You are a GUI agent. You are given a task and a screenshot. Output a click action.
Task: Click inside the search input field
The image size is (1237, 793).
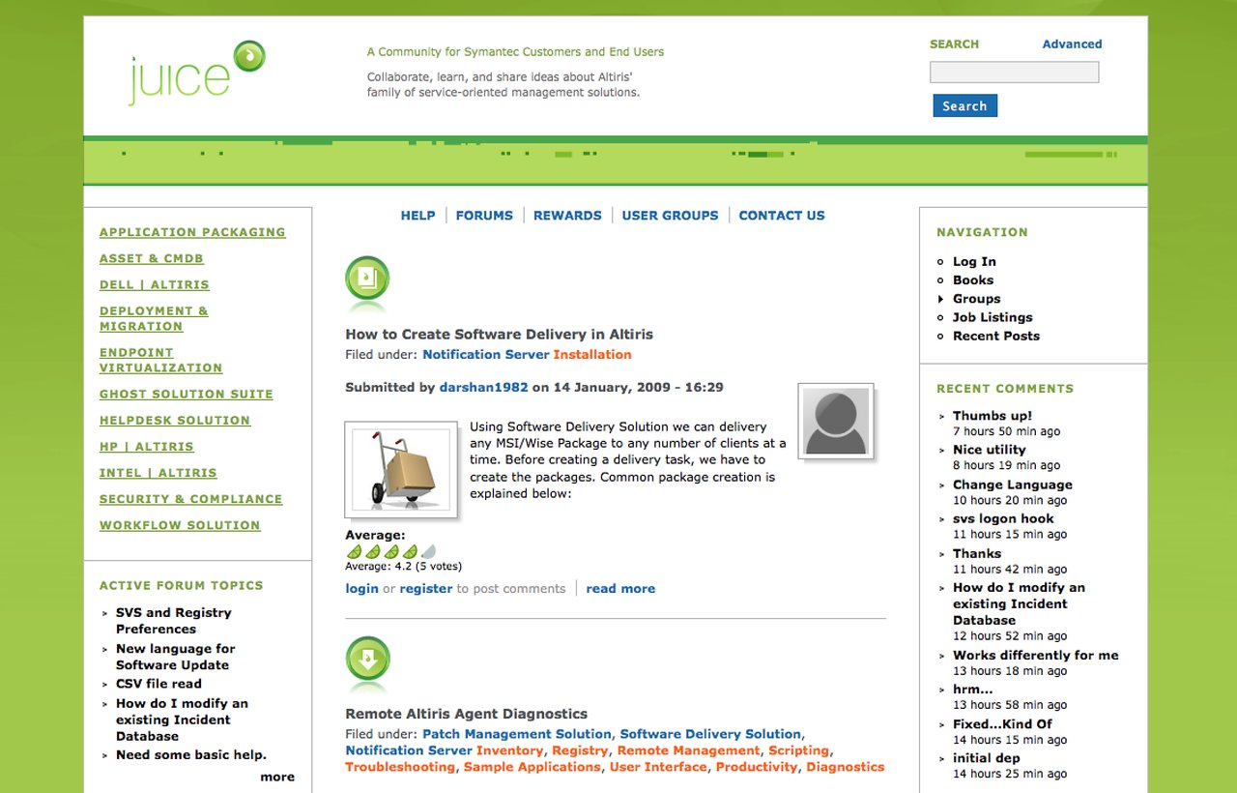(x=1014, y=72)
